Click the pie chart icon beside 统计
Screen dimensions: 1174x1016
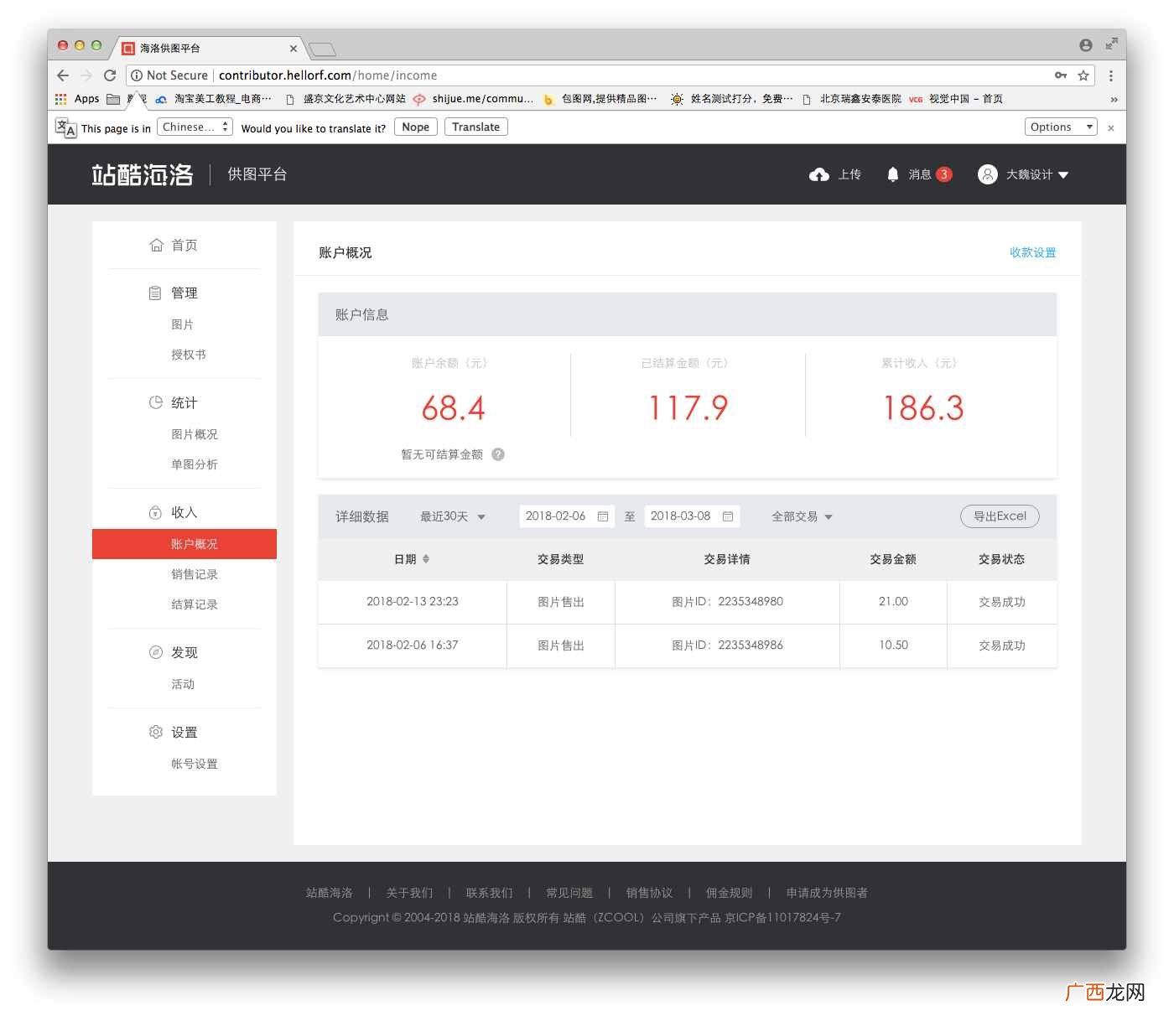[x=156, y=402]
